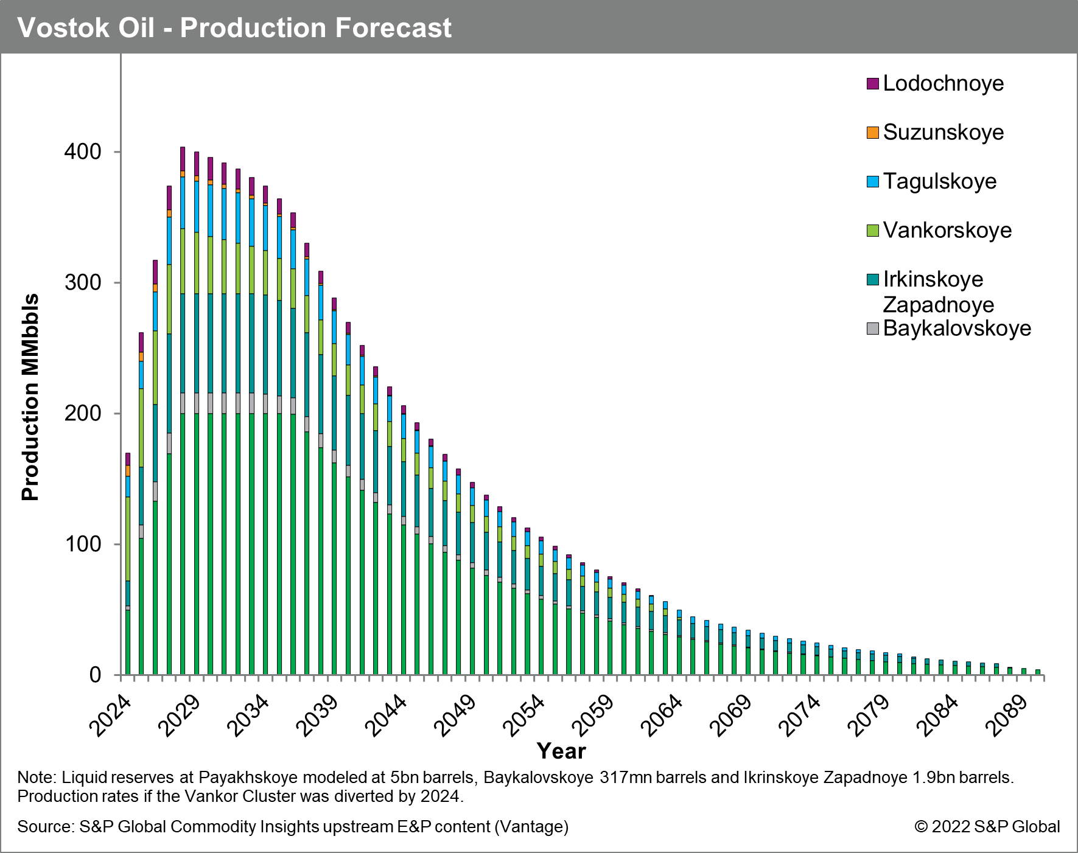This screenshot has width=1078, height=853.
Task: Click the purple Lodochnoye legend swatch
Action: (x=872, y=84)
